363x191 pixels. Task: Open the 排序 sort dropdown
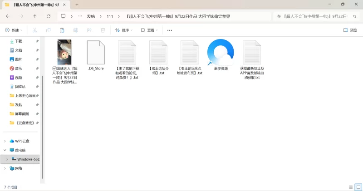point(124,30)
